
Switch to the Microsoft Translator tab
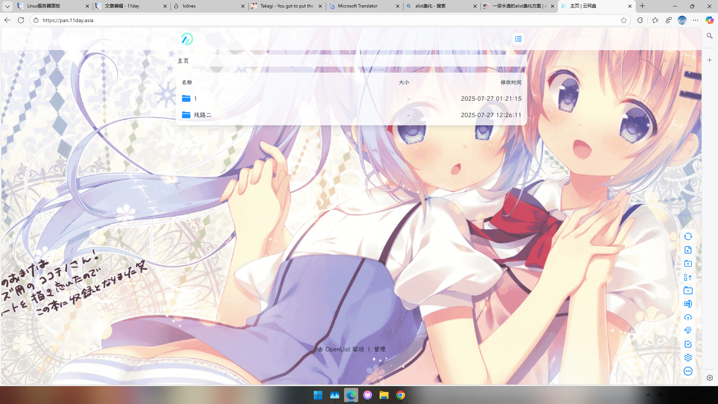[358, 6]
